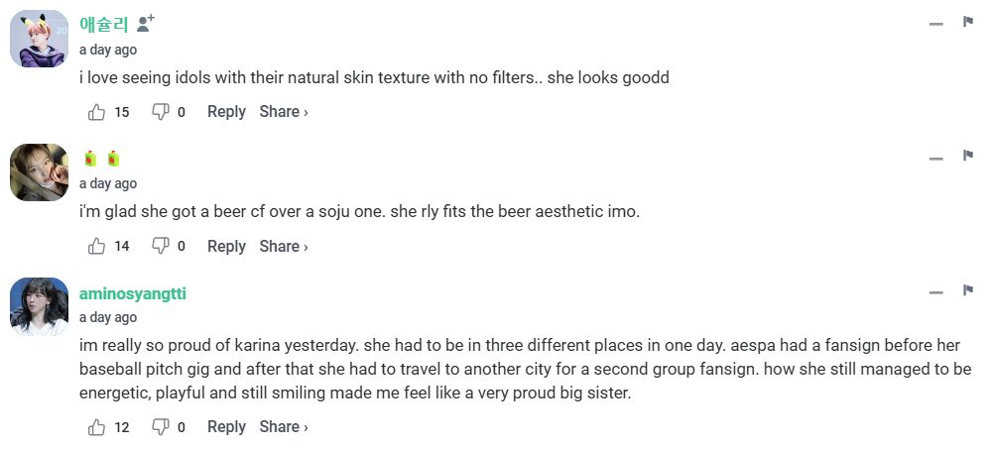Viewport: 989px width, 449px height.
Task: Collapse aminosyangtti's comment thread
Action: point(935,292)
